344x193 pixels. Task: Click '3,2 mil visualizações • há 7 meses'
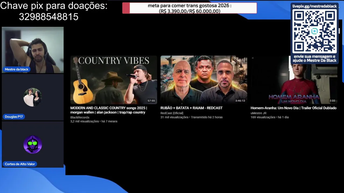tap(94, 121)
